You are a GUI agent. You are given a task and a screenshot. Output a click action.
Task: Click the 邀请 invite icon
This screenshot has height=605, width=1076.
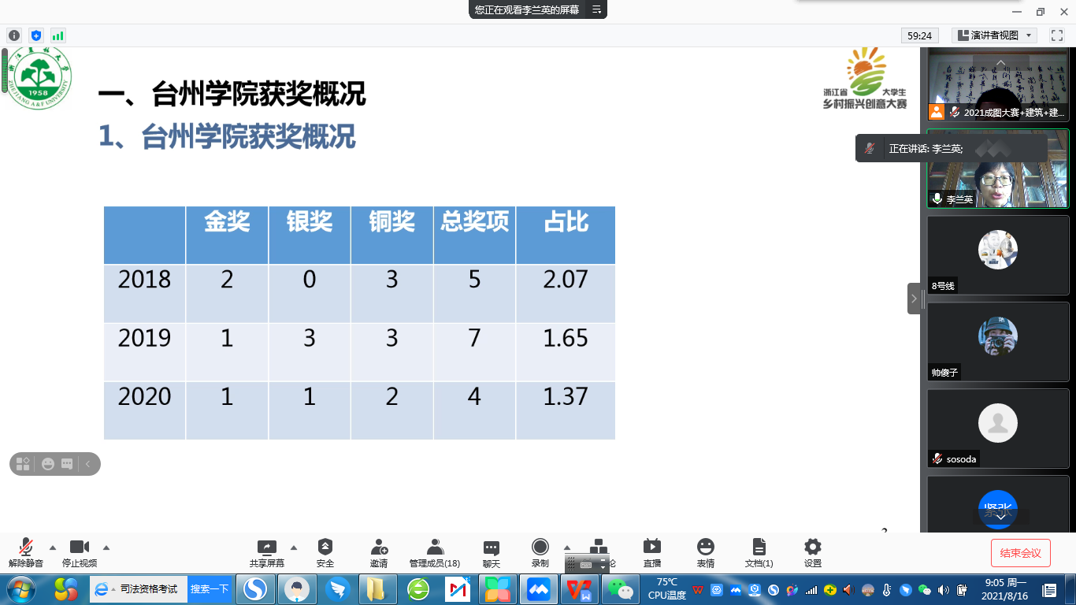(379, 552)
